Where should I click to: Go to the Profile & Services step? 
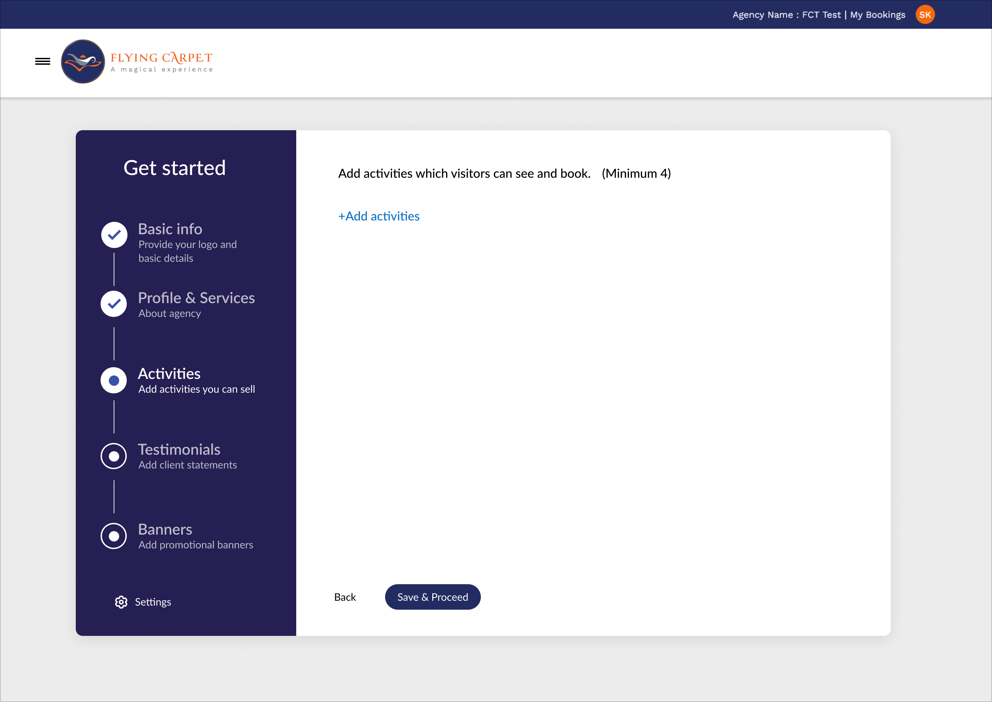(196, 298)
